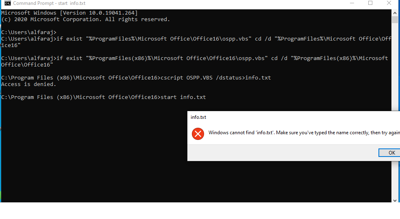Click the 'Command Prompt - start info.txt' title text
The height and width of the screenshot is (219, 400).
pos(49,3)
